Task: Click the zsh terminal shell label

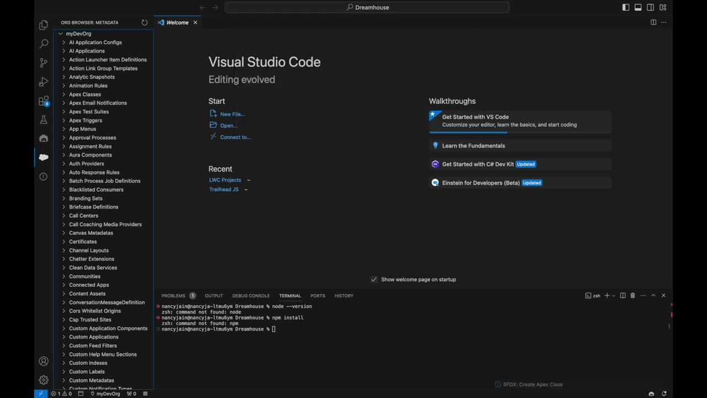Action: pos(593,296)
